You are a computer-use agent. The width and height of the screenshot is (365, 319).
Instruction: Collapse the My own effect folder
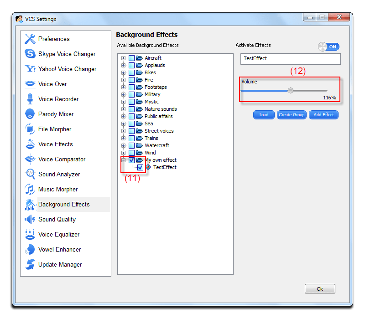click(124, 160)
